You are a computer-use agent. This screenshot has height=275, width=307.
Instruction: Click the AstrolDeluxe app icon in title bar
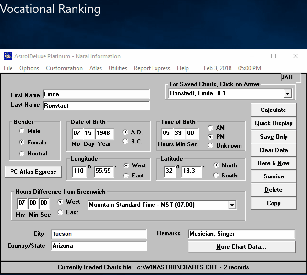coord(8,56)
